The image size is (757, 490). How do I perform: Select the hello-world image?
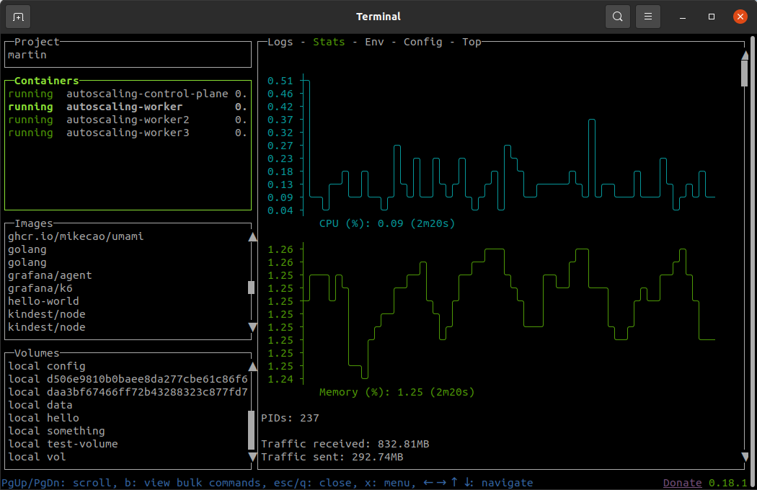[43, 301]
